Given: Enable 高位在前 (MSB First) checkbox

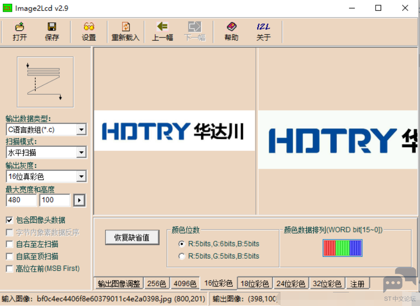Looking at the screenshot, I should click(9, 269).
